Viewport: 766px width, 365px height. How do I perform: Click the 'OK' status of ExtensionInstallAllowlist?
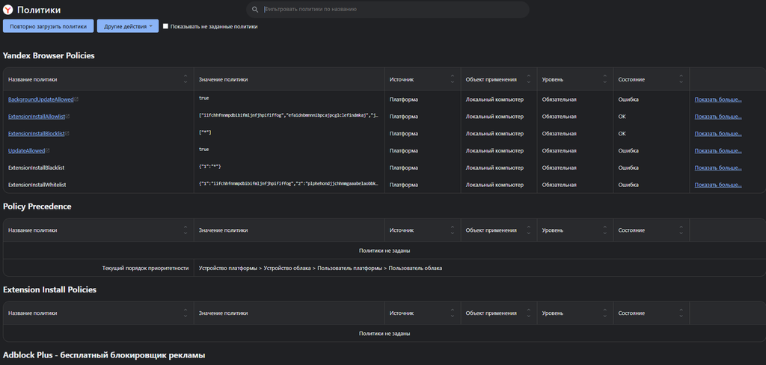[622, 116]
